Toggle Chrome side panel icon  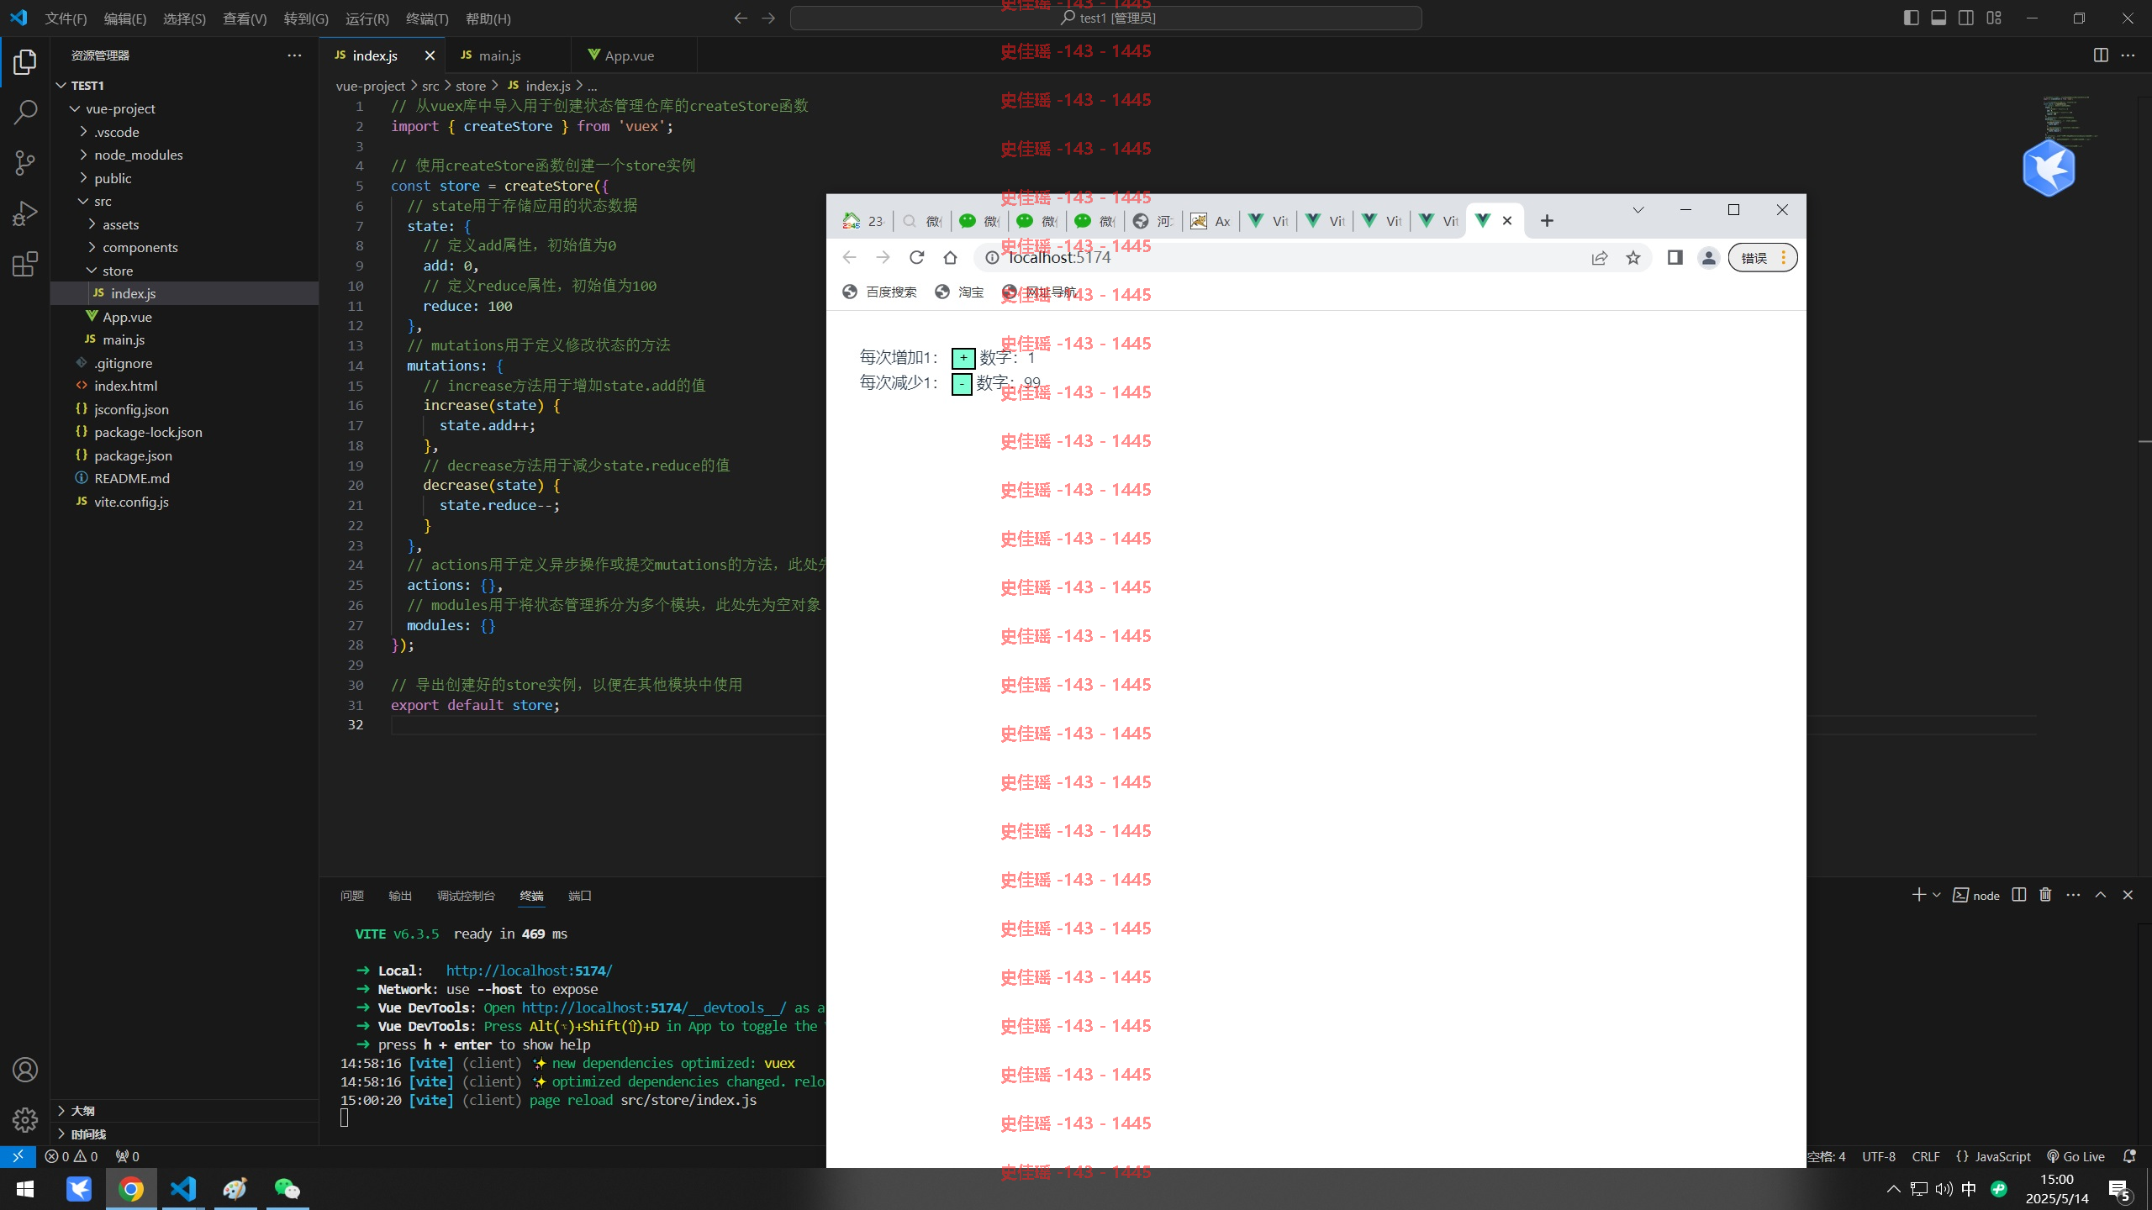click(x=1675, y=258)
